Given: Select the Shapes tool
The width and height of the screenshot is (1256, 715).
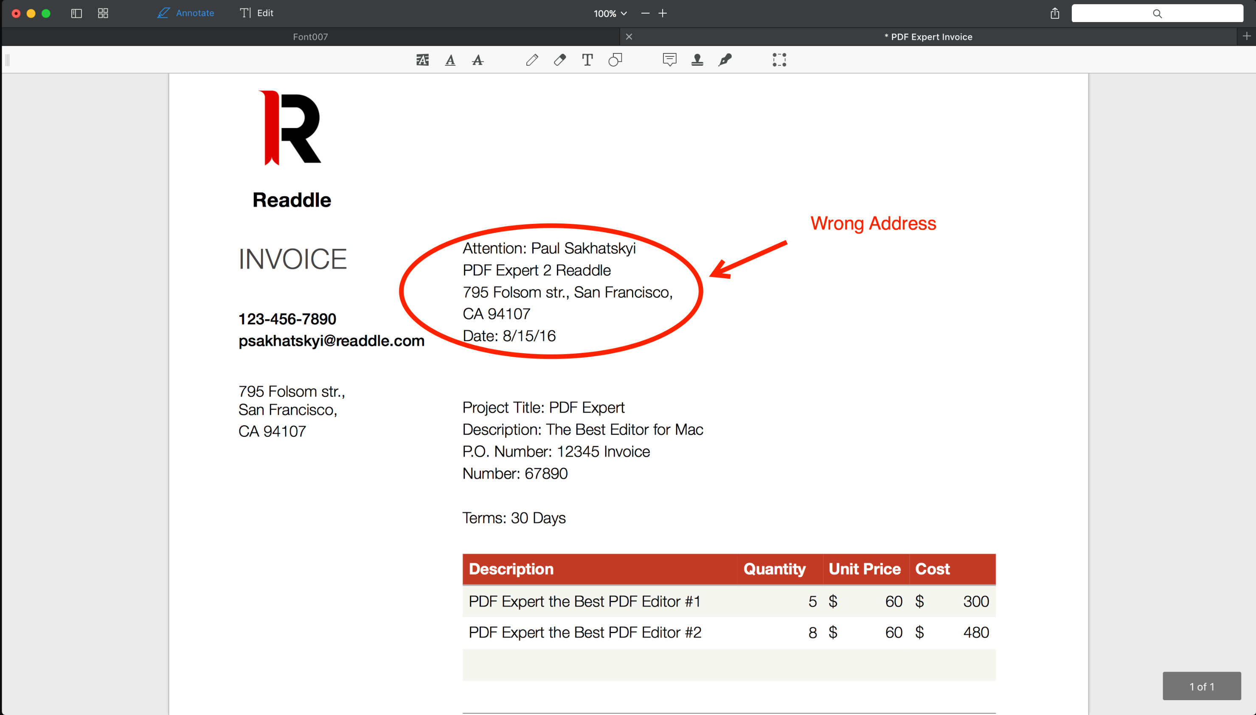Looking at the screenshot, I should [615, 60].
